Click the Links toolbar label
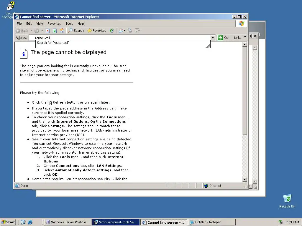This screenshot has height=226, width=302. coord(237,38)
